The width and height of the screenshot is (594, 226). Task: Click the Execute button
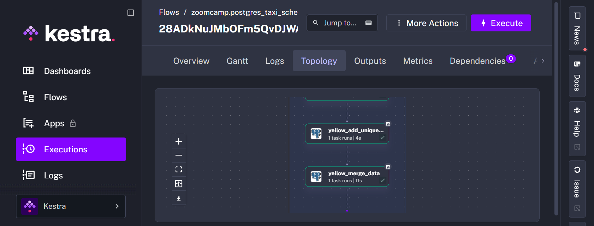click(501, 23)
